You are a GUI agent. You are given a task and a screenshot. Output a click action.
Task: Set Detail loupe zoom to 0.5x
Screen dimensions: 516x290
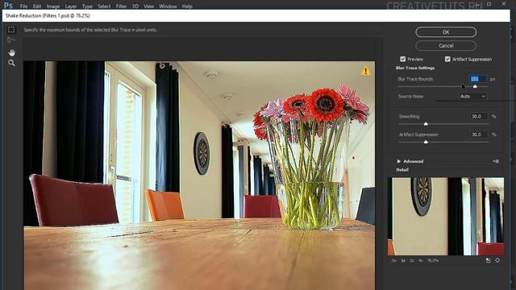[393, 260]
